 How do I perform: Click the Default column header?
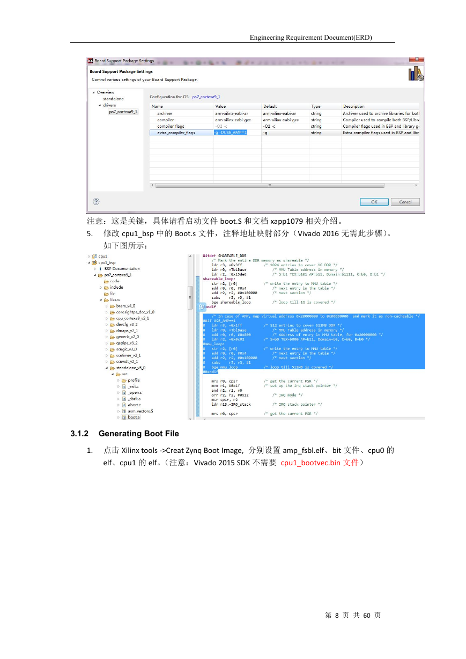coord(285,106)
